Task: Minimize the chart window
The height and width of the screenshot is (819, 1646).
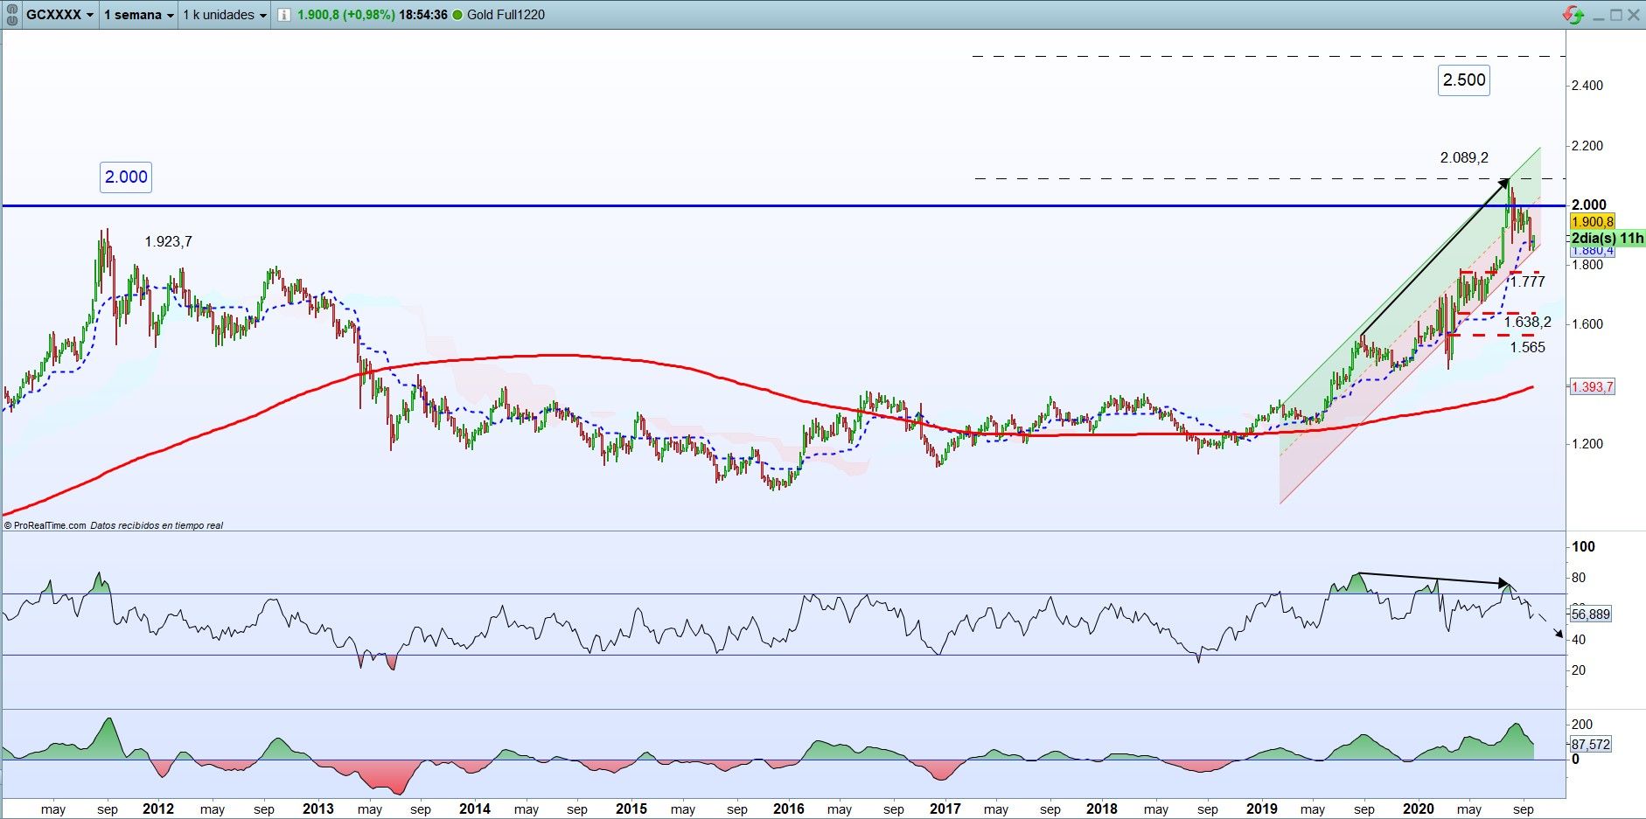Action: pyautogui.click(x=1598, y=15)
